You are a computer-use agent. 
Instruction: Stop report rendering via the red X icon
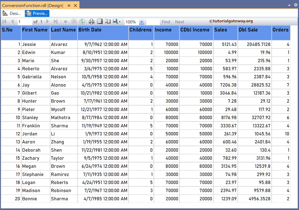pyautogui.click(x=74, y=22)
